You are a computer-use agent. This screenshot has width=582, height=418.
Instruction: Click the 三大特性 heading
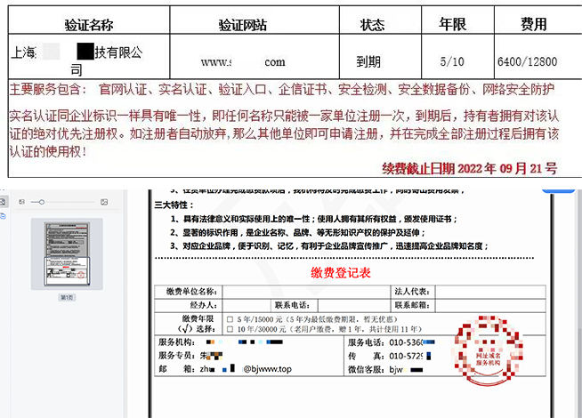point(174,205)
